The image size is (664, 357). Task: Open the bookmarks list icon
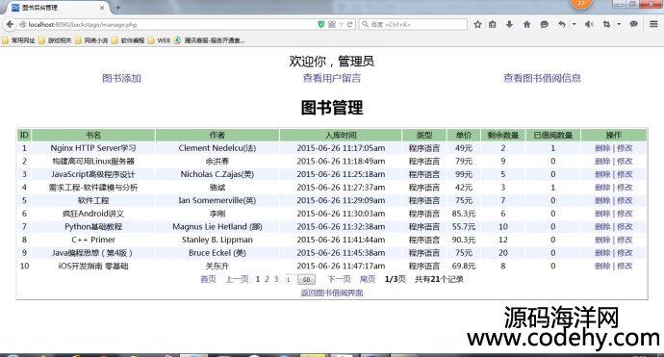tap(493, 25)
